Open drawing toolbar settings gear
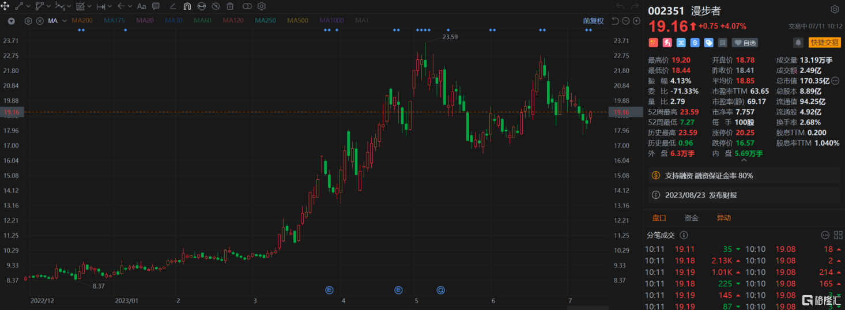 coord(262,6)
